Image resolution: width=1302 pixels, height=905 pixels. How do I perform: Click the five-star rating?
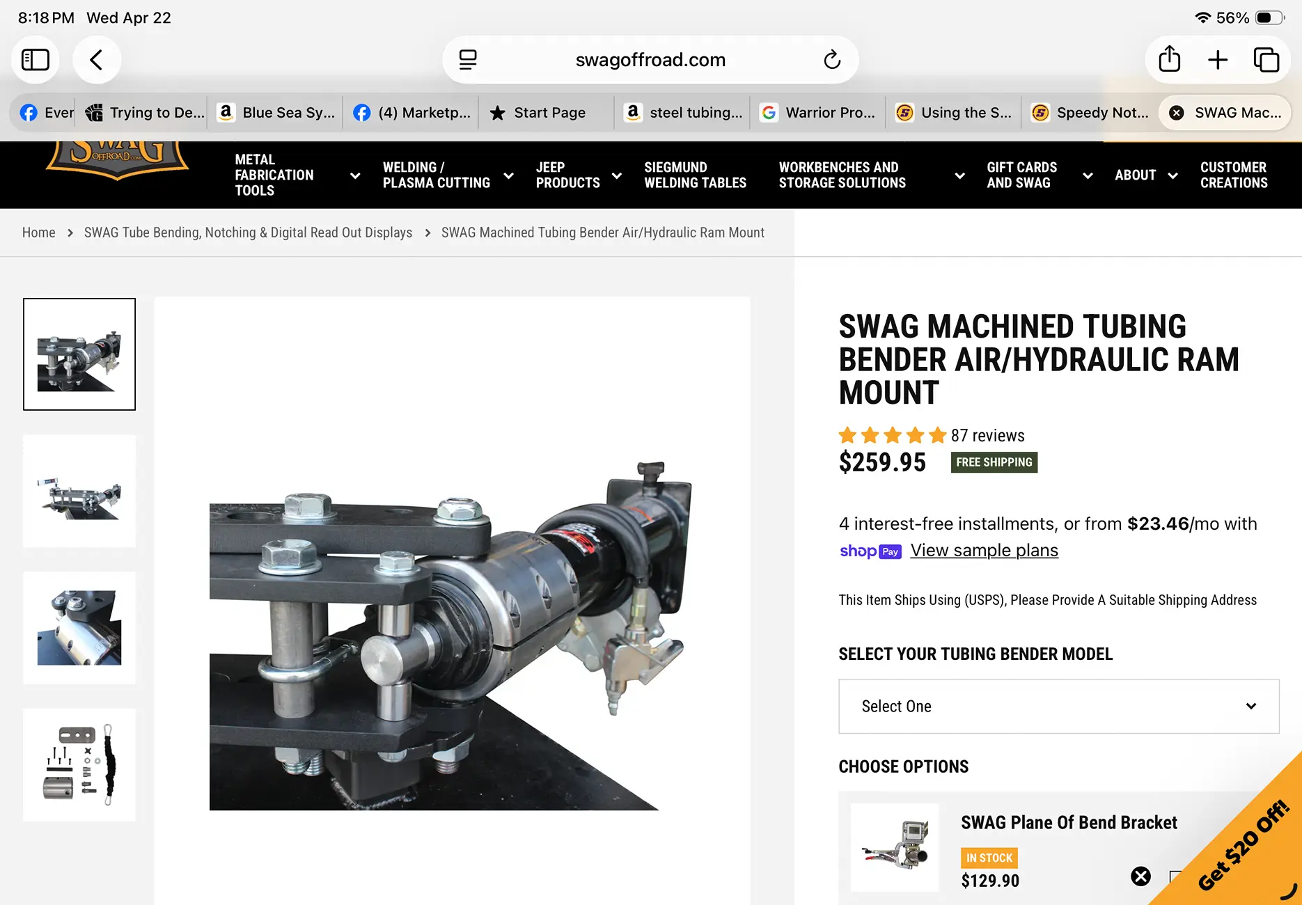(893, 436)
